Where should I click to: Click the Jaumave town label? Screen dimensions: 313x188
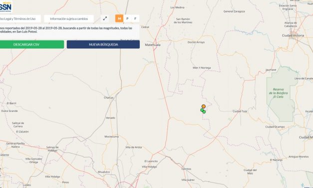tap(271, 70)
